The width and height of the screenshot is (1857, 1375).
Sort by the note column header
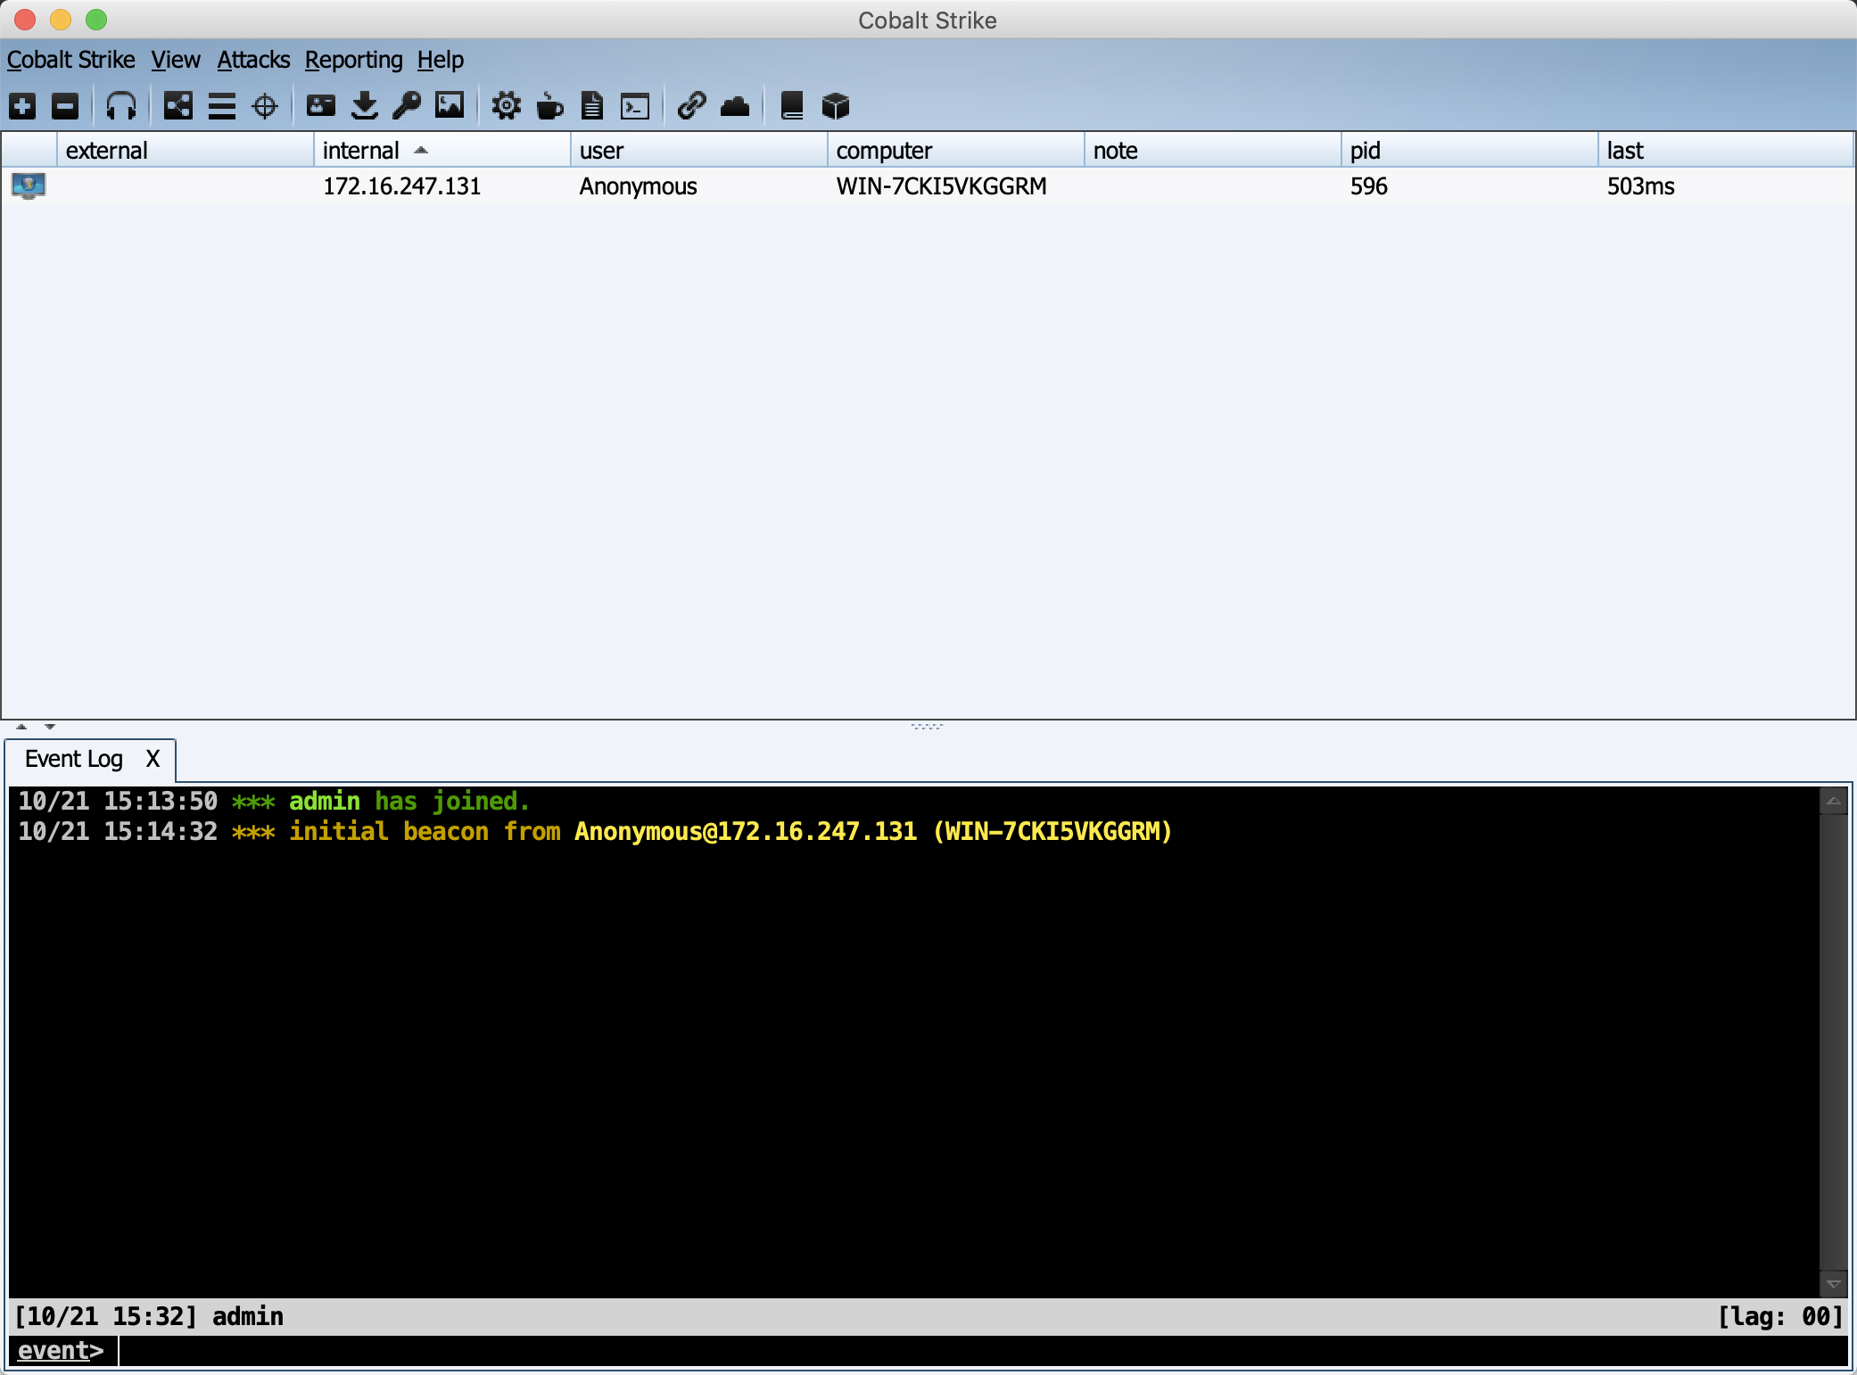(x=1213, y=151)
